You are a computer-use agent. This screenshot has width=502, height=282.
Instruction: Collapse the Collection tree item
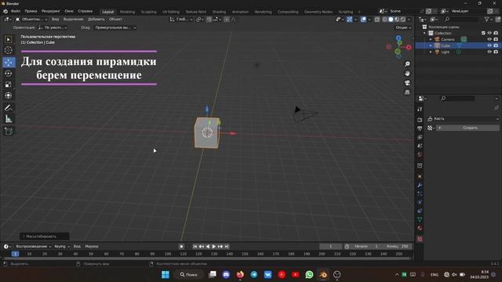(424, 33)
